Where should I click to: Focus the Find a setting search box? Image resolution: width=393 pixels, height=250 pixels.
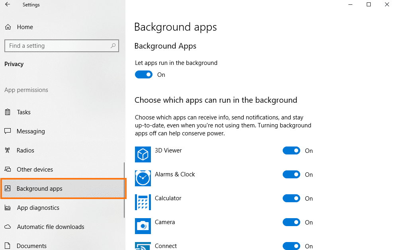coord(62,46)
